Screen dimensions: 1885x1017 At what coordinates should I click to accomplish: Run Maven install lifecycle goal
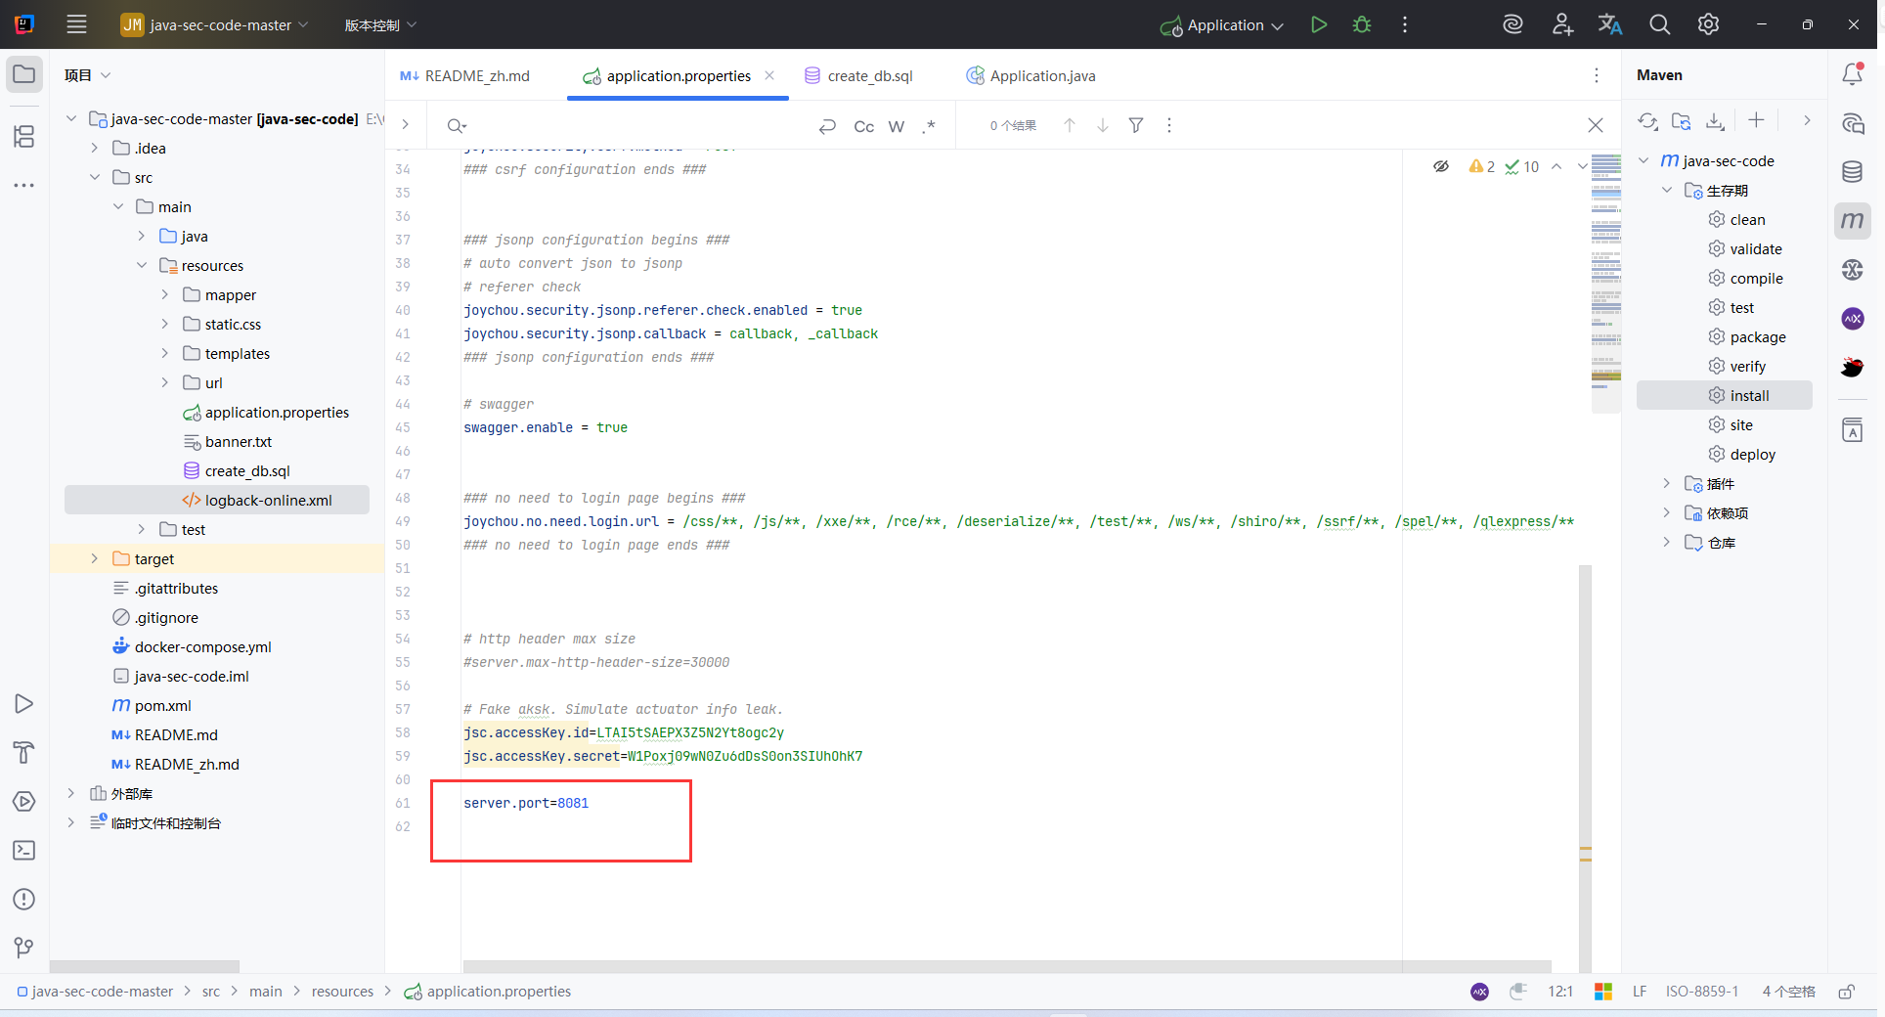(1725, 395)
